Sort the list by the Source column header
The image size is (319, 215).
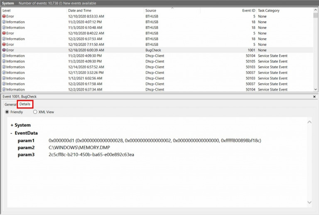point(151,10)
